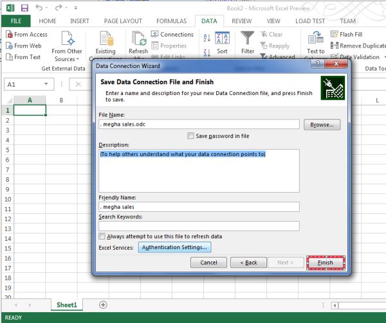Click inside the Description text box

(x=199, y=171)
